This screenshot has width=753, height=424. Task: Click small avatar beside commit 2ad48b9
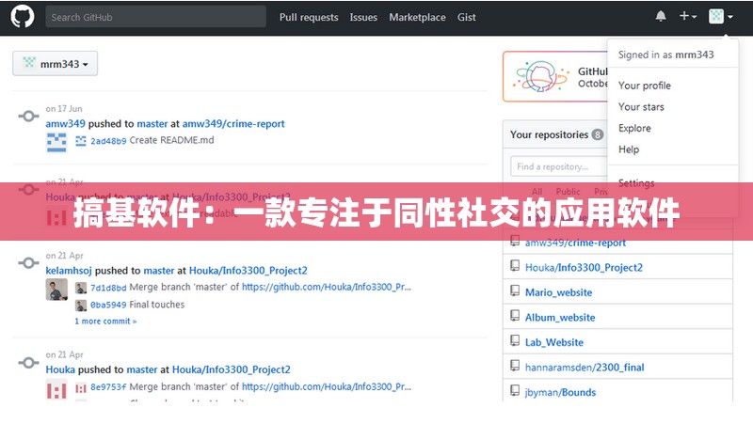[81, 141]
